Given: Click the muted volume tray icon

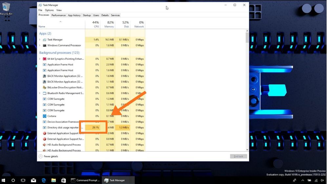Looking at the screenshot, I should click(x=322, y=180).
